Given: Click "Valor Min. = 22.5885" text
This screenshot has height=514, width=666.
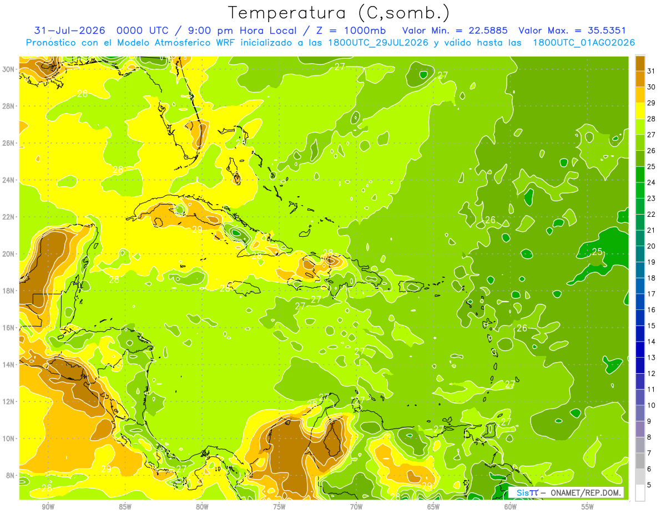Looking at the screenshot, I should point(455,30).
